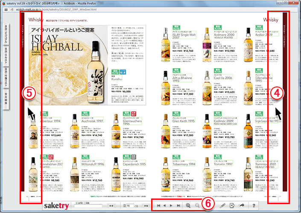
Task: Click the Tobermory 1994 title
Action: [184, 164]
